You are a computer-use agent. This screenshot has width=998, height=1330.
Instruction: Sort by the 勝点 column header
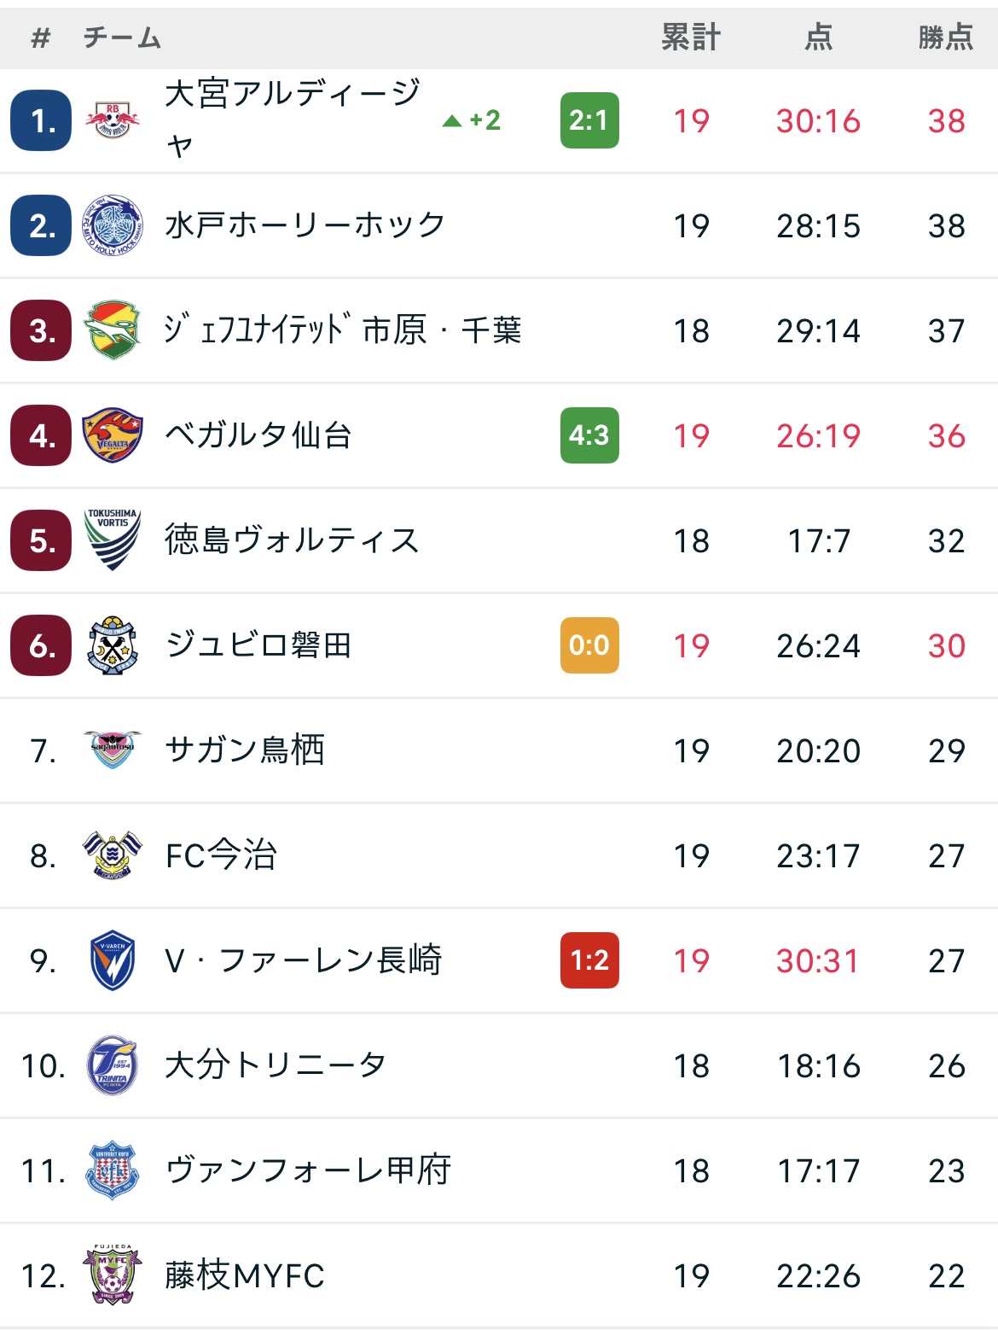(x=946, y=38)
